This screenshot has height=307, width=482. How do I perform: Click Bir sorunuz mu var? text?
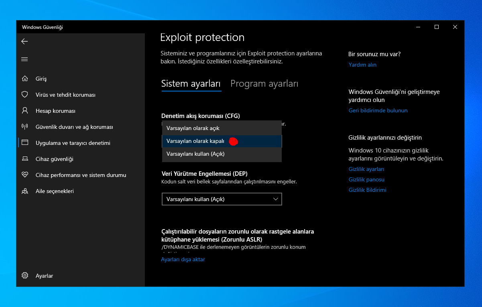click(374, 54)
